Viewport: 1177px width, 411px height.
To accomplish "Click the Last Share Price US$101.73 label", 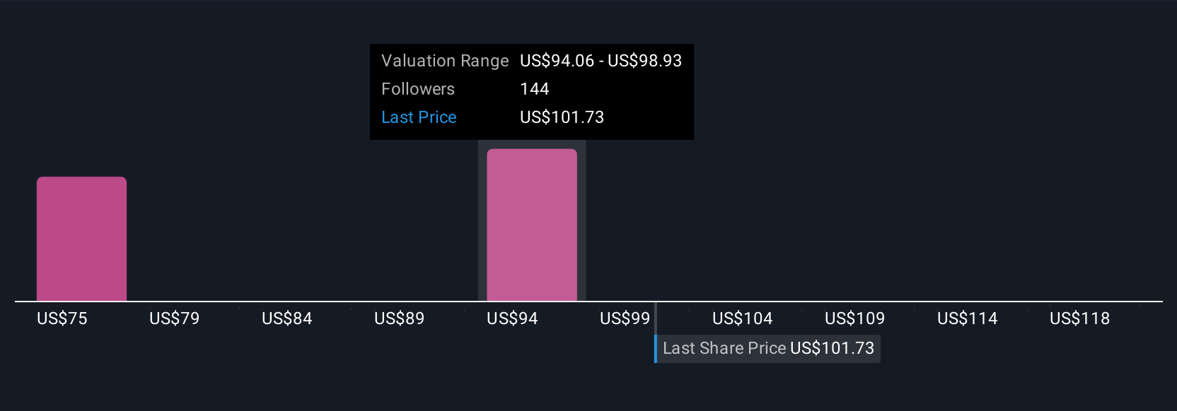I will (768, 348).
